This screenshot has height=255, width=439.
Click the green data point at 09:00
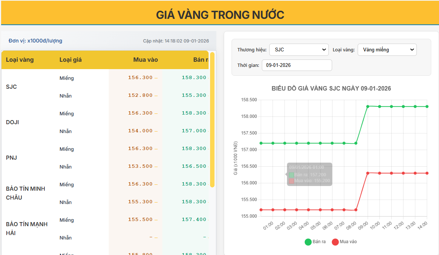click(x=368, y=106)
